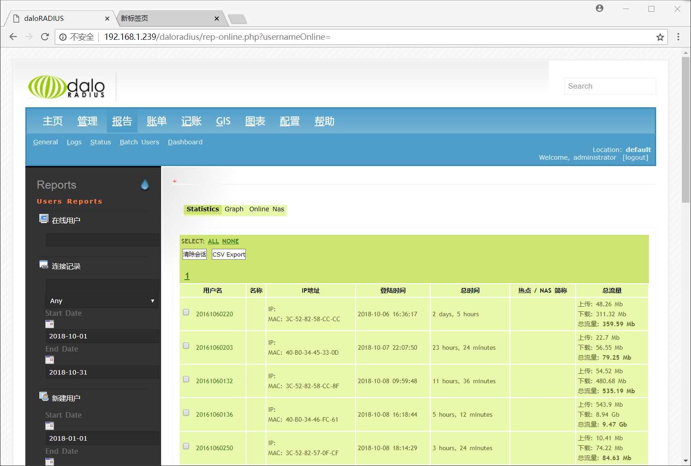Switch to the Graph tab
Viewport: 691px width, 466px height.
[234, 209]
